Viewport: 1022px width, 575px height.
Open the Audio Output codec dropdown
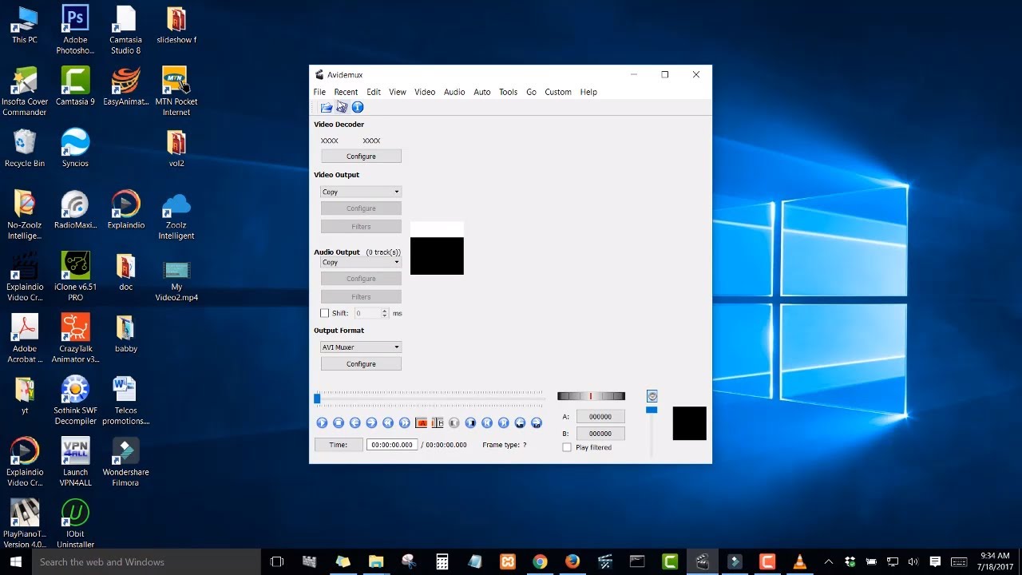(361, 262)
